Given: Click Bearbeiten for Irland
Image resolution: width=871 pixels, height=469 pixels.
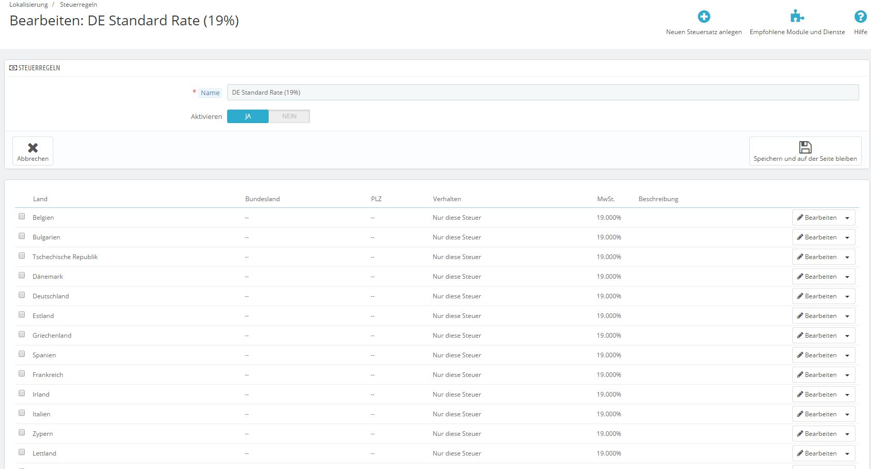Looking at the screenshot, I should click(x=817, y=395).
